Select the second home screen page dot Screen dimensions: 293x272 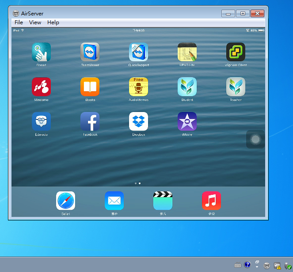(x=140, y=183)
